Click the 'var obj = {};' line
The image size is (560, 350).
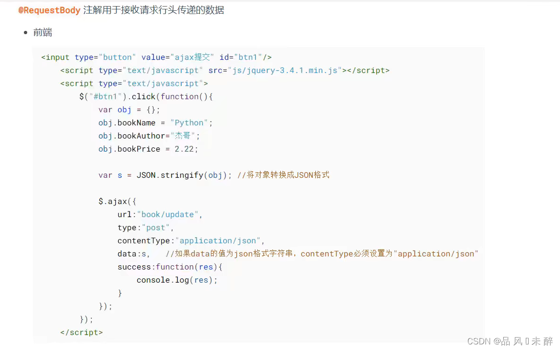[129, 110]
